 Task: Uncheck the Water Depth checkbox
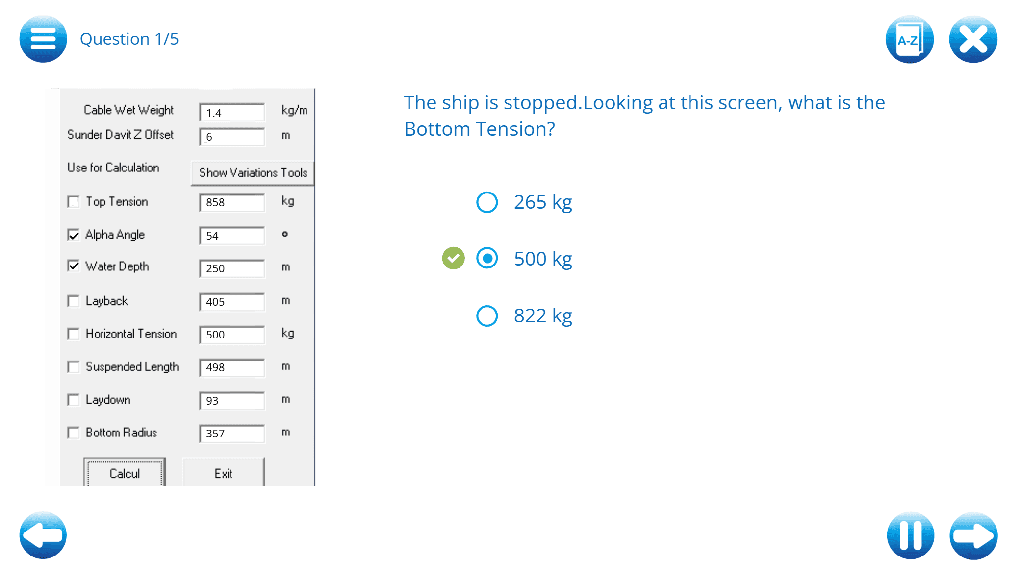pyautogui.click(x=74, y=266)
